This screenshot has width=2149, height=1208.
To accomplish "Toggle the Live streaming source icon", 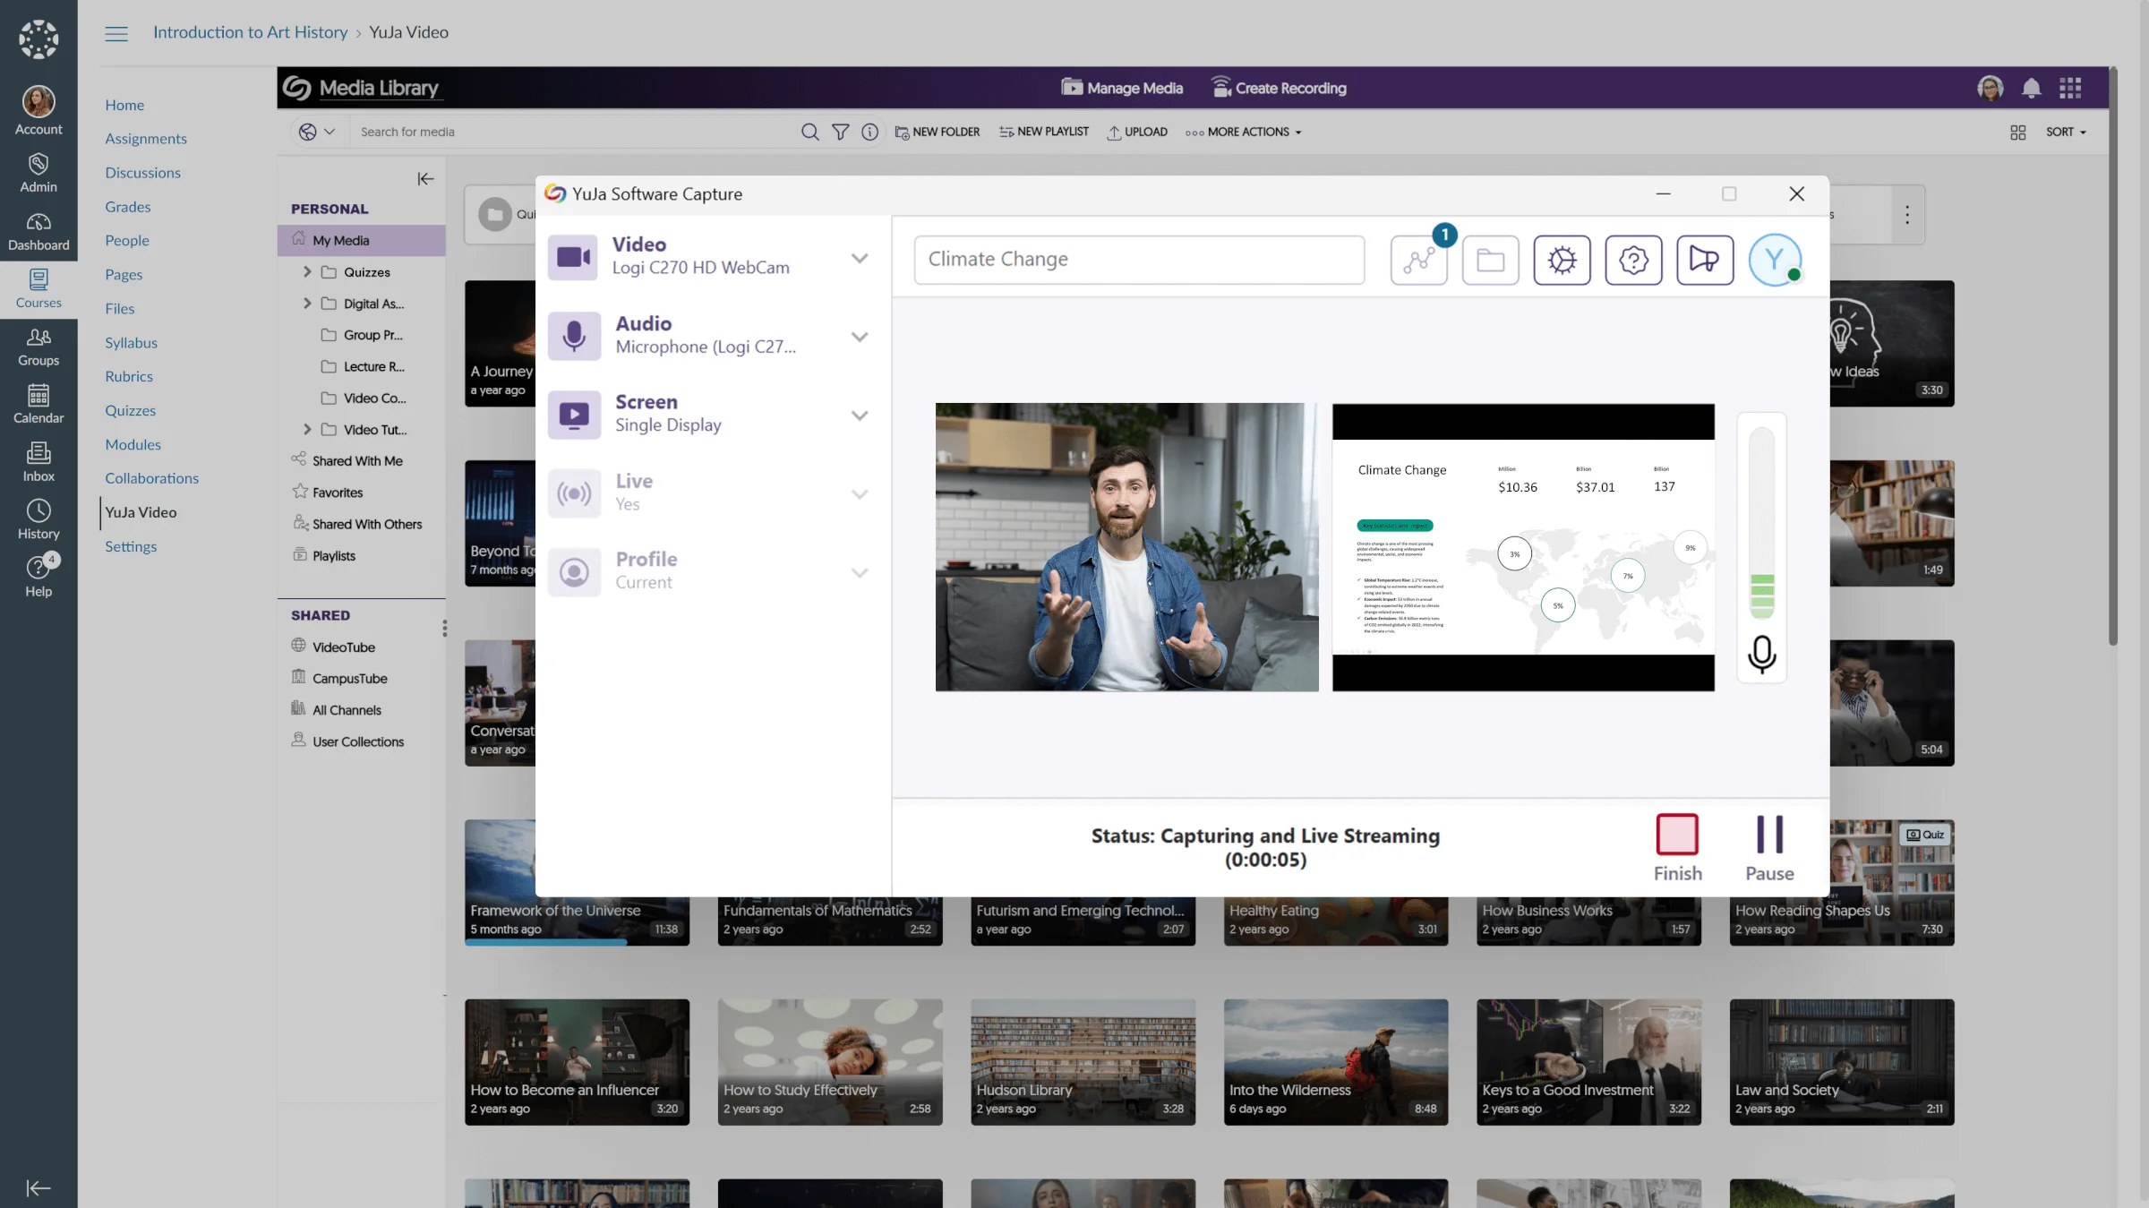I will point(574,493).
